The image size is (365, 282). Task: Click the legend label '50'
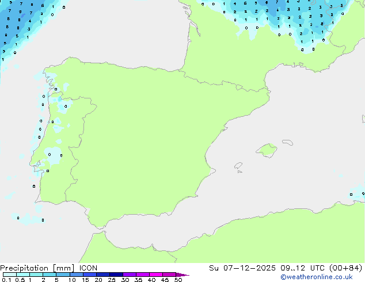pyautogui.click(x=178, y=280)
